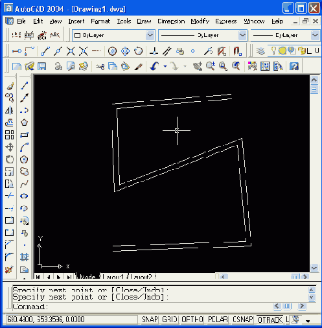Click the Undo arrow icon
Viewport: 322px width, 328px height.
[155, 66]
